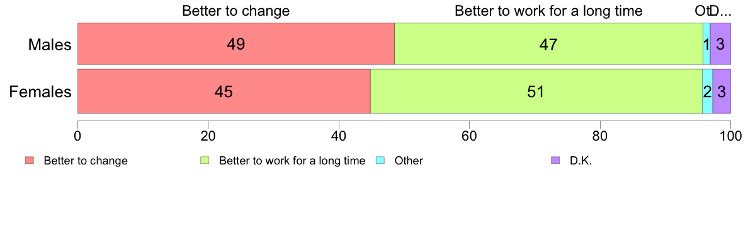Click the Males red bar segment labeled 49
This screenshot has height=231, width=748.
(236, 44)
